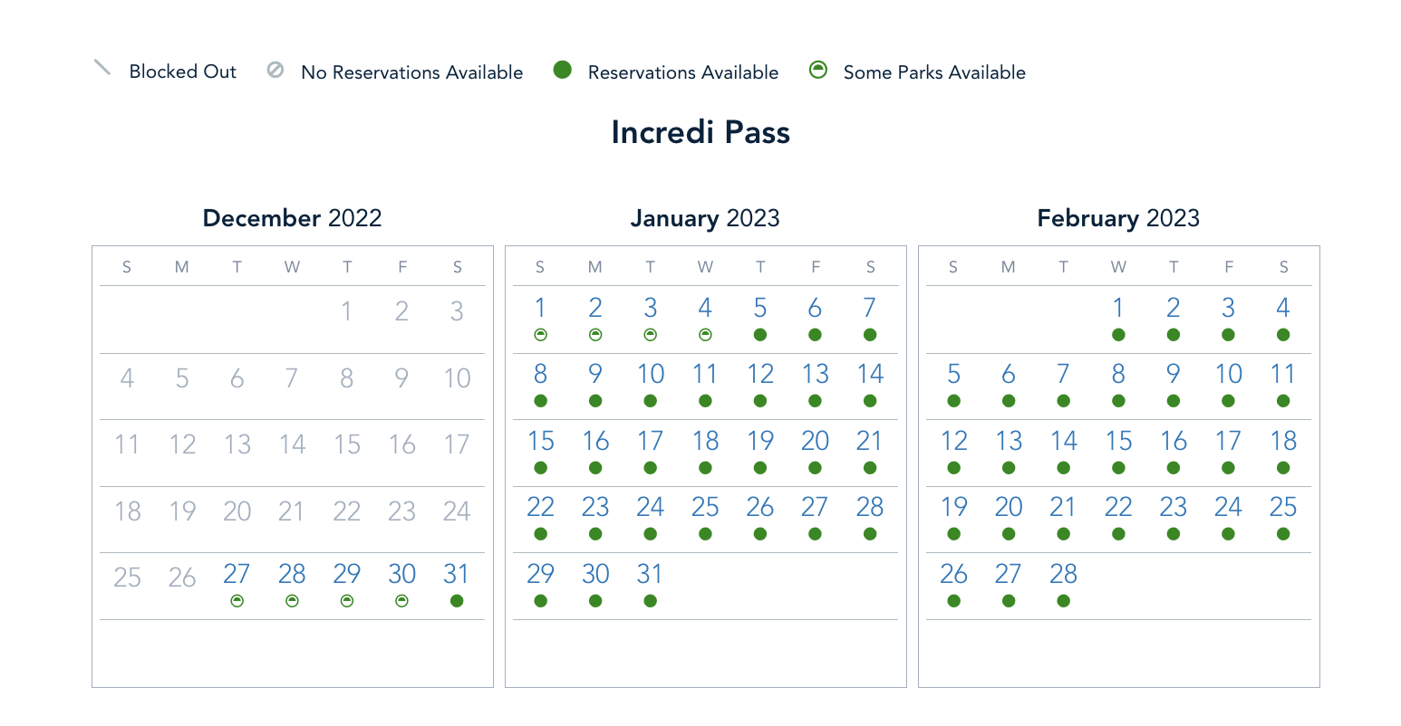Click the green dot under December 31
The image size is (1401, 726).
tap(457, 600)
